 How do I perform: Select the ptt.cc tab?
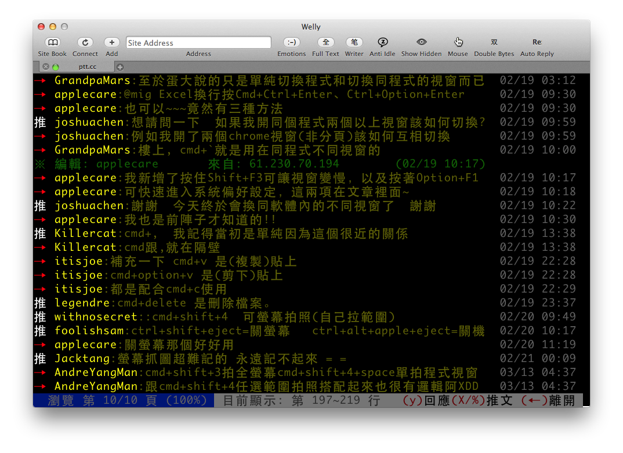coord(88,67)
